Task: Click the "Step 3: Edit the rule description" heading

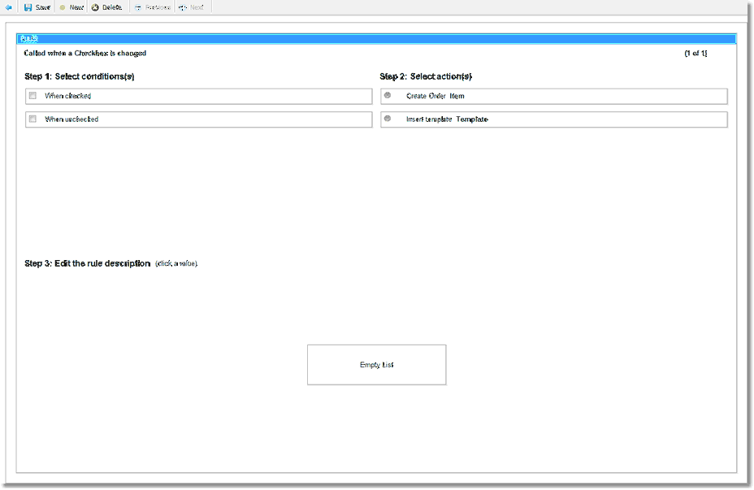Action: [x=88, y=263]
